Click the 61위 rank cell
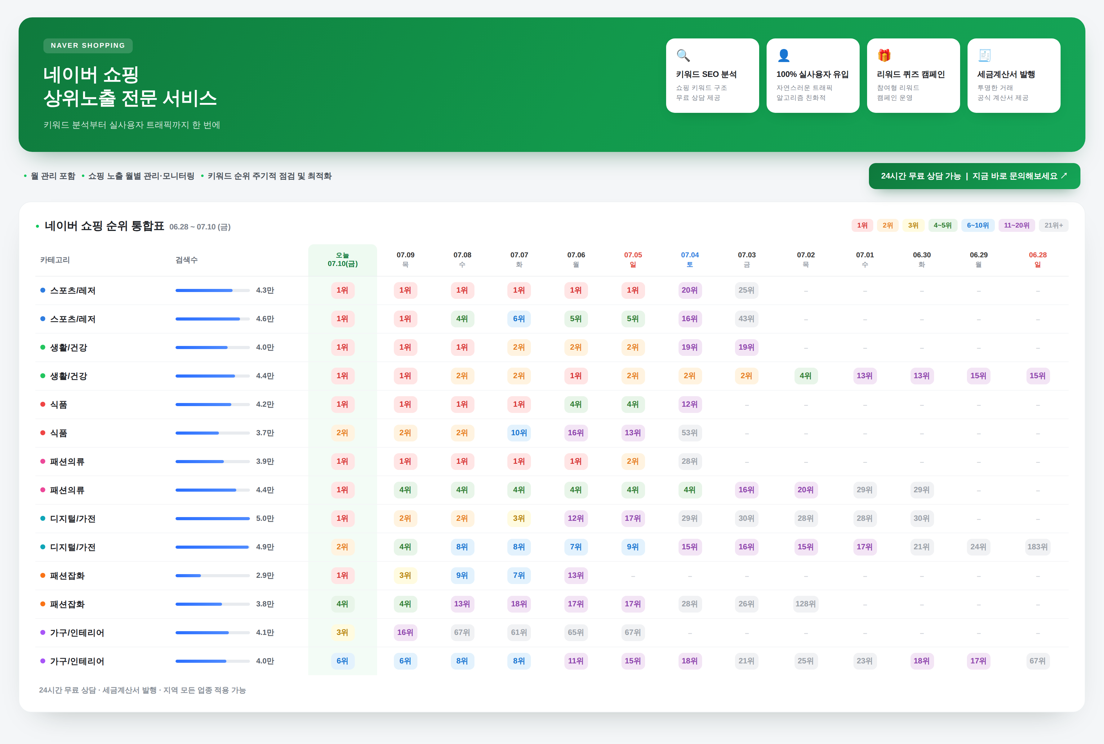 click(519, 632)
